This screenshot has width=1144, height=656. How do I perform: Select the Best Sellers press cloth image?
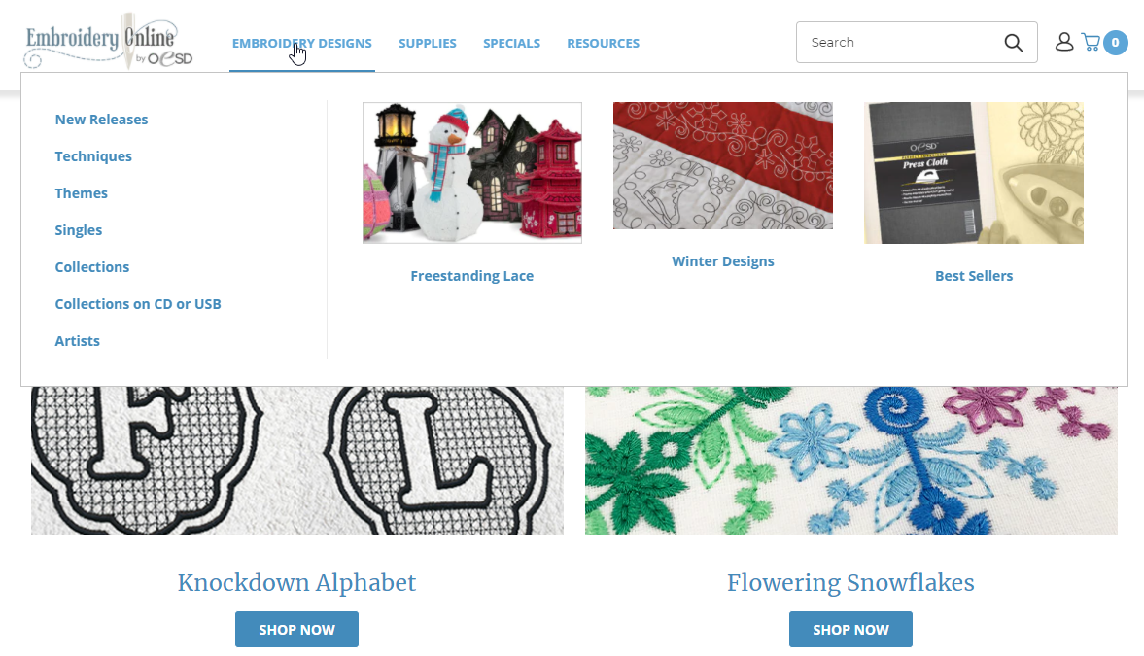[x=974, y=173]
